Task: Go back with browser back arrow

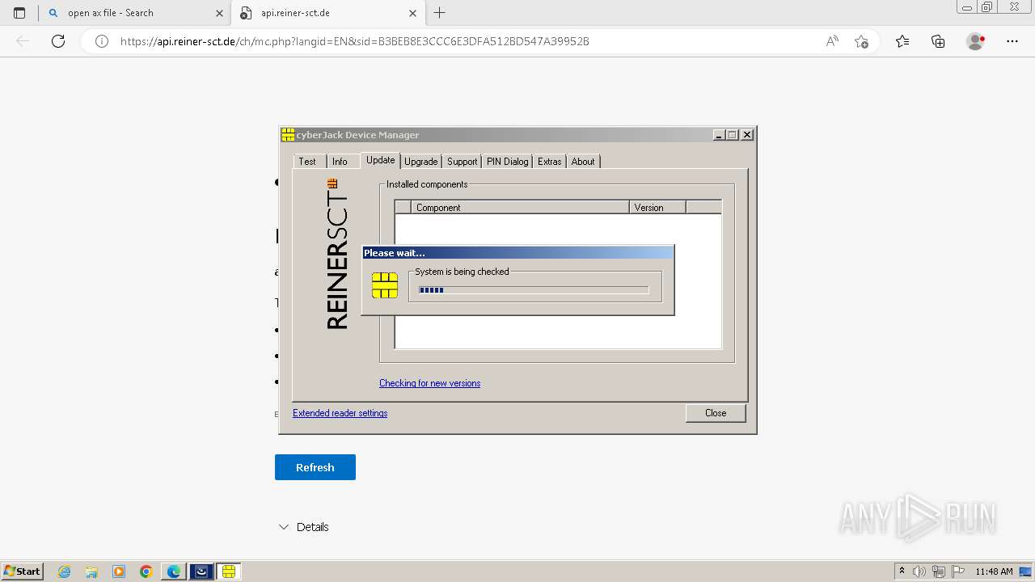Action: 23,41
